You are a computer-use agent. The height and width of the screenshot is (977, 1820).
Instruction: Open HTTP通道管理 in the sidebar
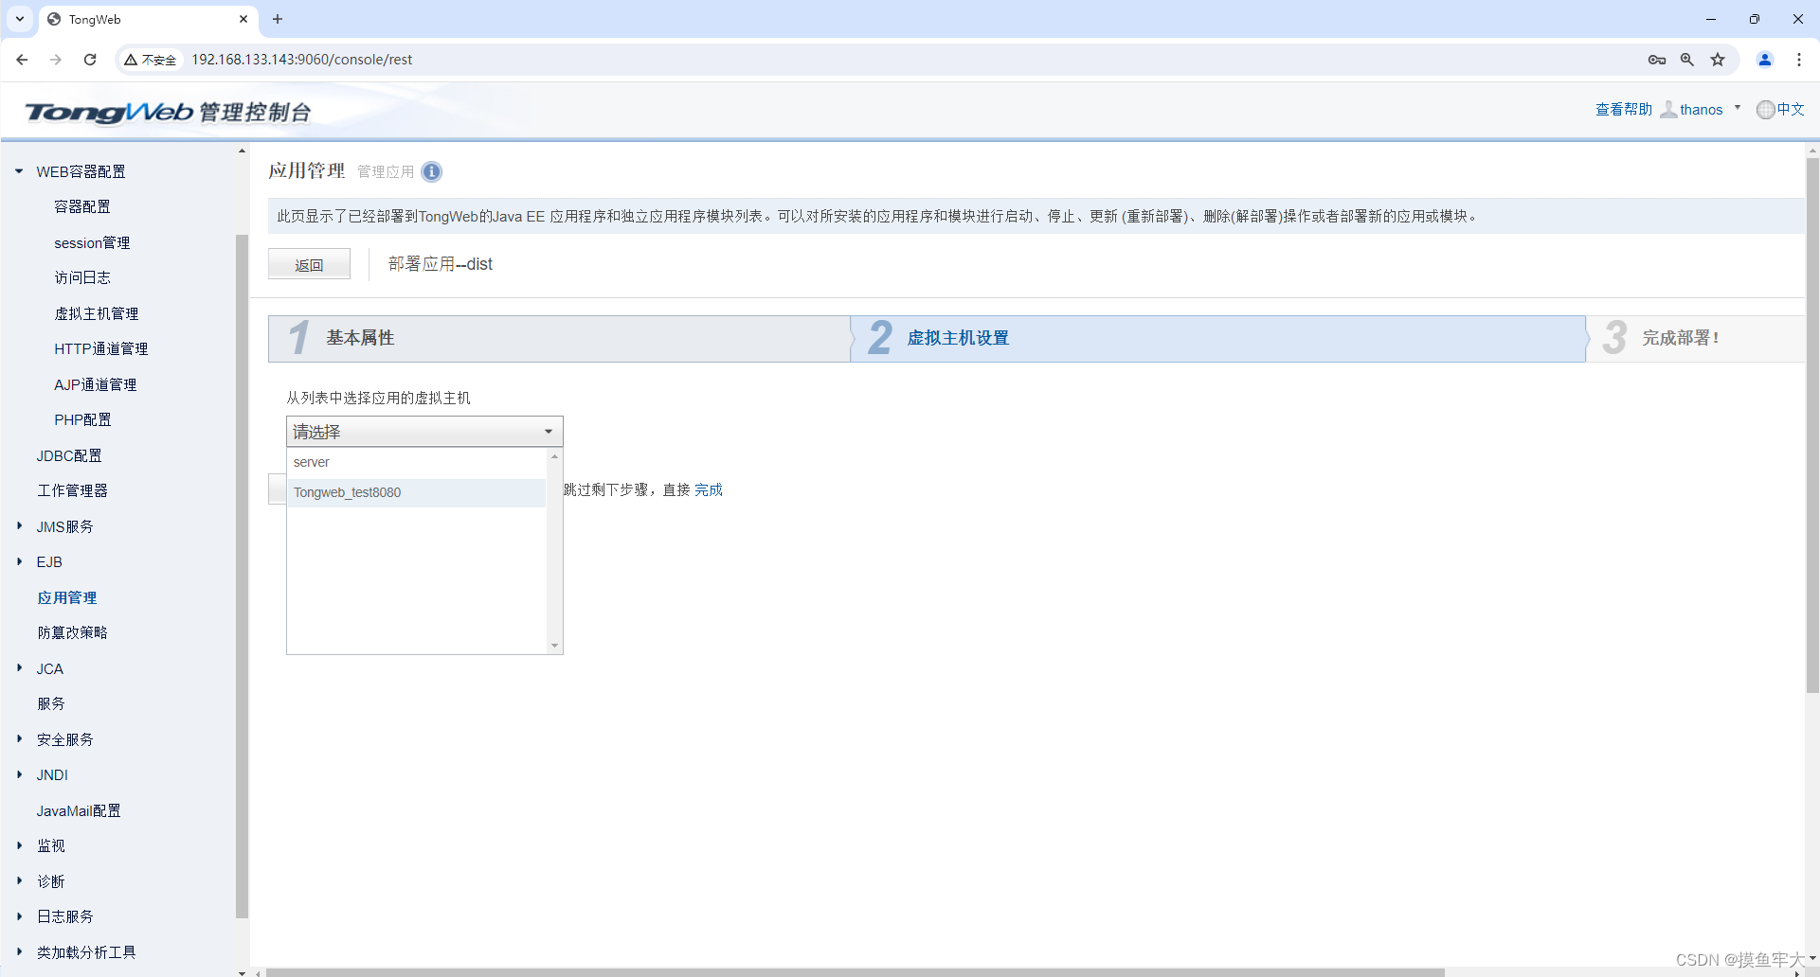pyautogui.click(x=101, y=348)
